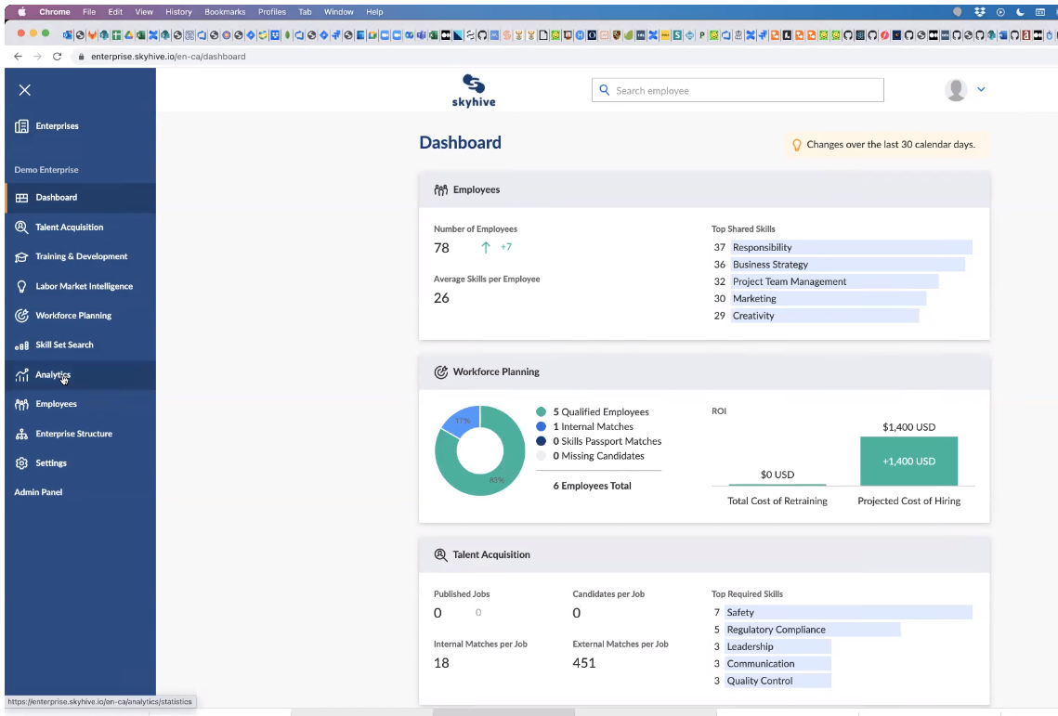Open the Settings gear icon in sidebar
Image resolution: width=1058 pixels, height=716 pixels.
coord(21,462)
